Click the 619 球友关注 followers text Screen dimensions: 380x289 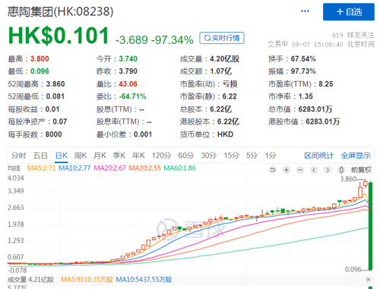353,35
